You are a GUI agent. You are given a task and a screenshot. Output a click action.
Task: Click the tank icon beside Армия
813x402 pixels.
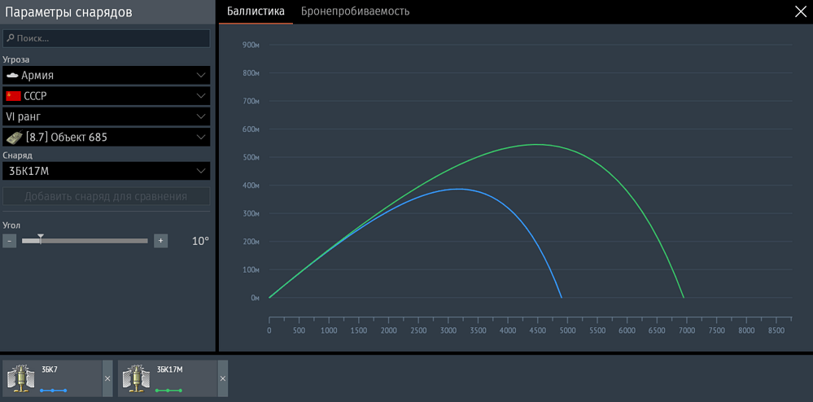pos(12,75)
